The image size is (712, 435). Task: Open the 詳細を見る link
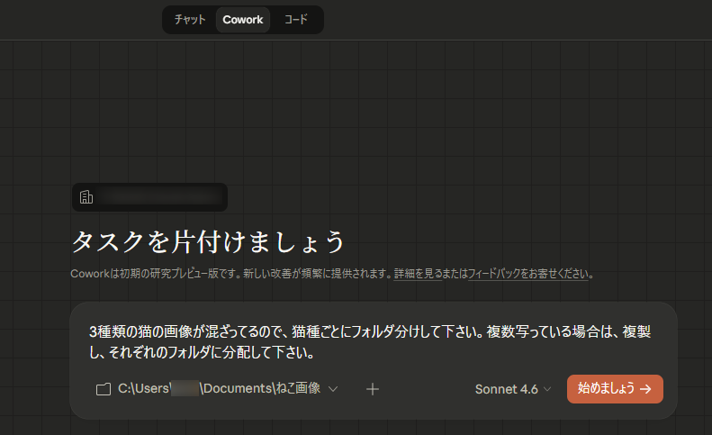(x=418, y=274)
